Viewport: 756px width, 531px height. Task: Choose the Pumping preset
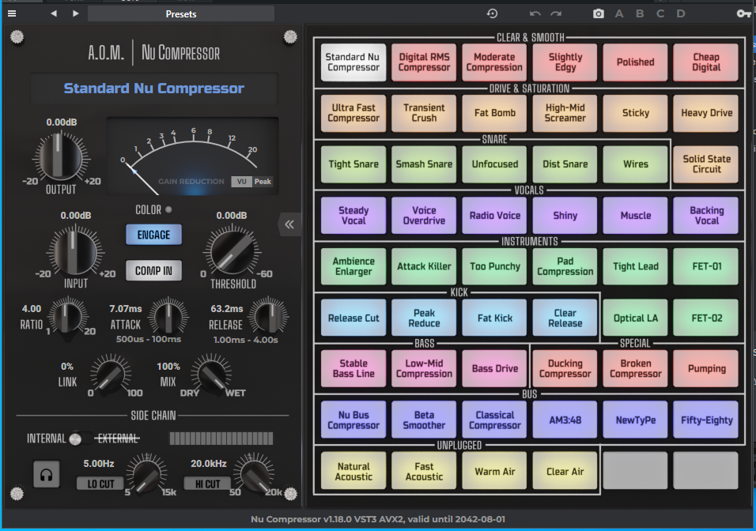click(x=706, y=368)
